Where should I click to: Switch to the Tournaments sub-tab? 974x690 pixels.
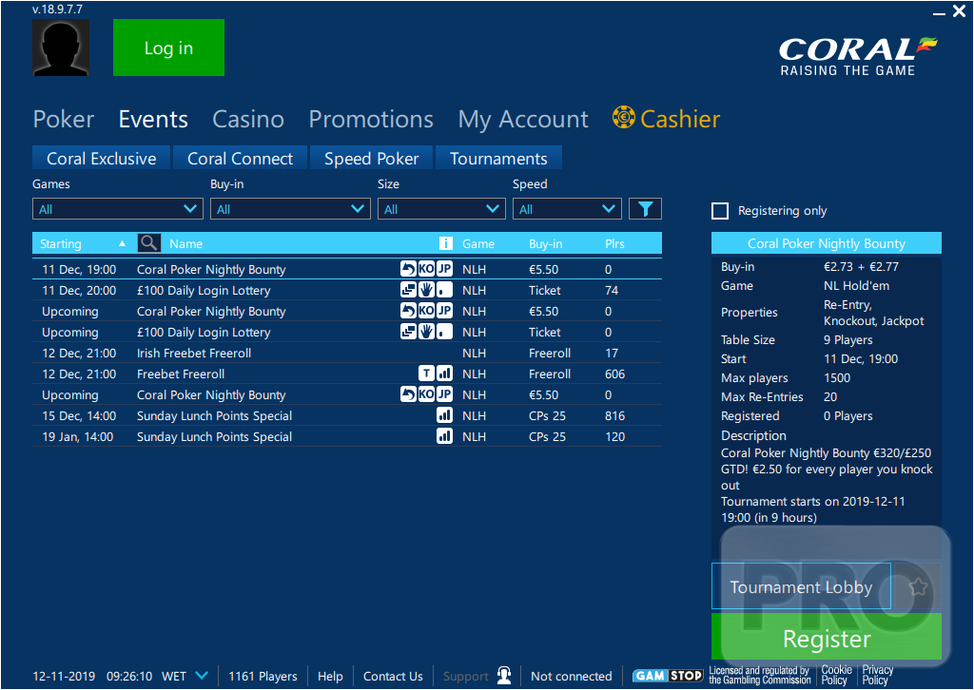[498, 158]
